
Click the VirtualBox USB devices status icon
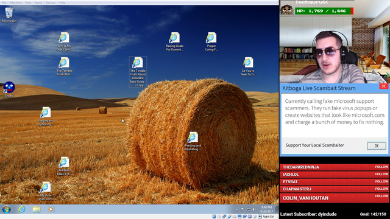pyautogui.click(x=230, y=217)
